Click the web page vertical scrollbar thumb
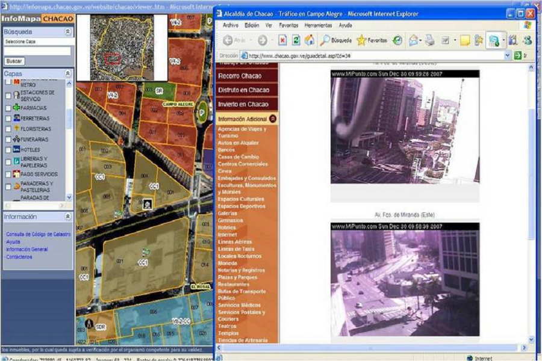Image resolution: width=542 pixels, height=361 pixels. (x=531, y=174)
